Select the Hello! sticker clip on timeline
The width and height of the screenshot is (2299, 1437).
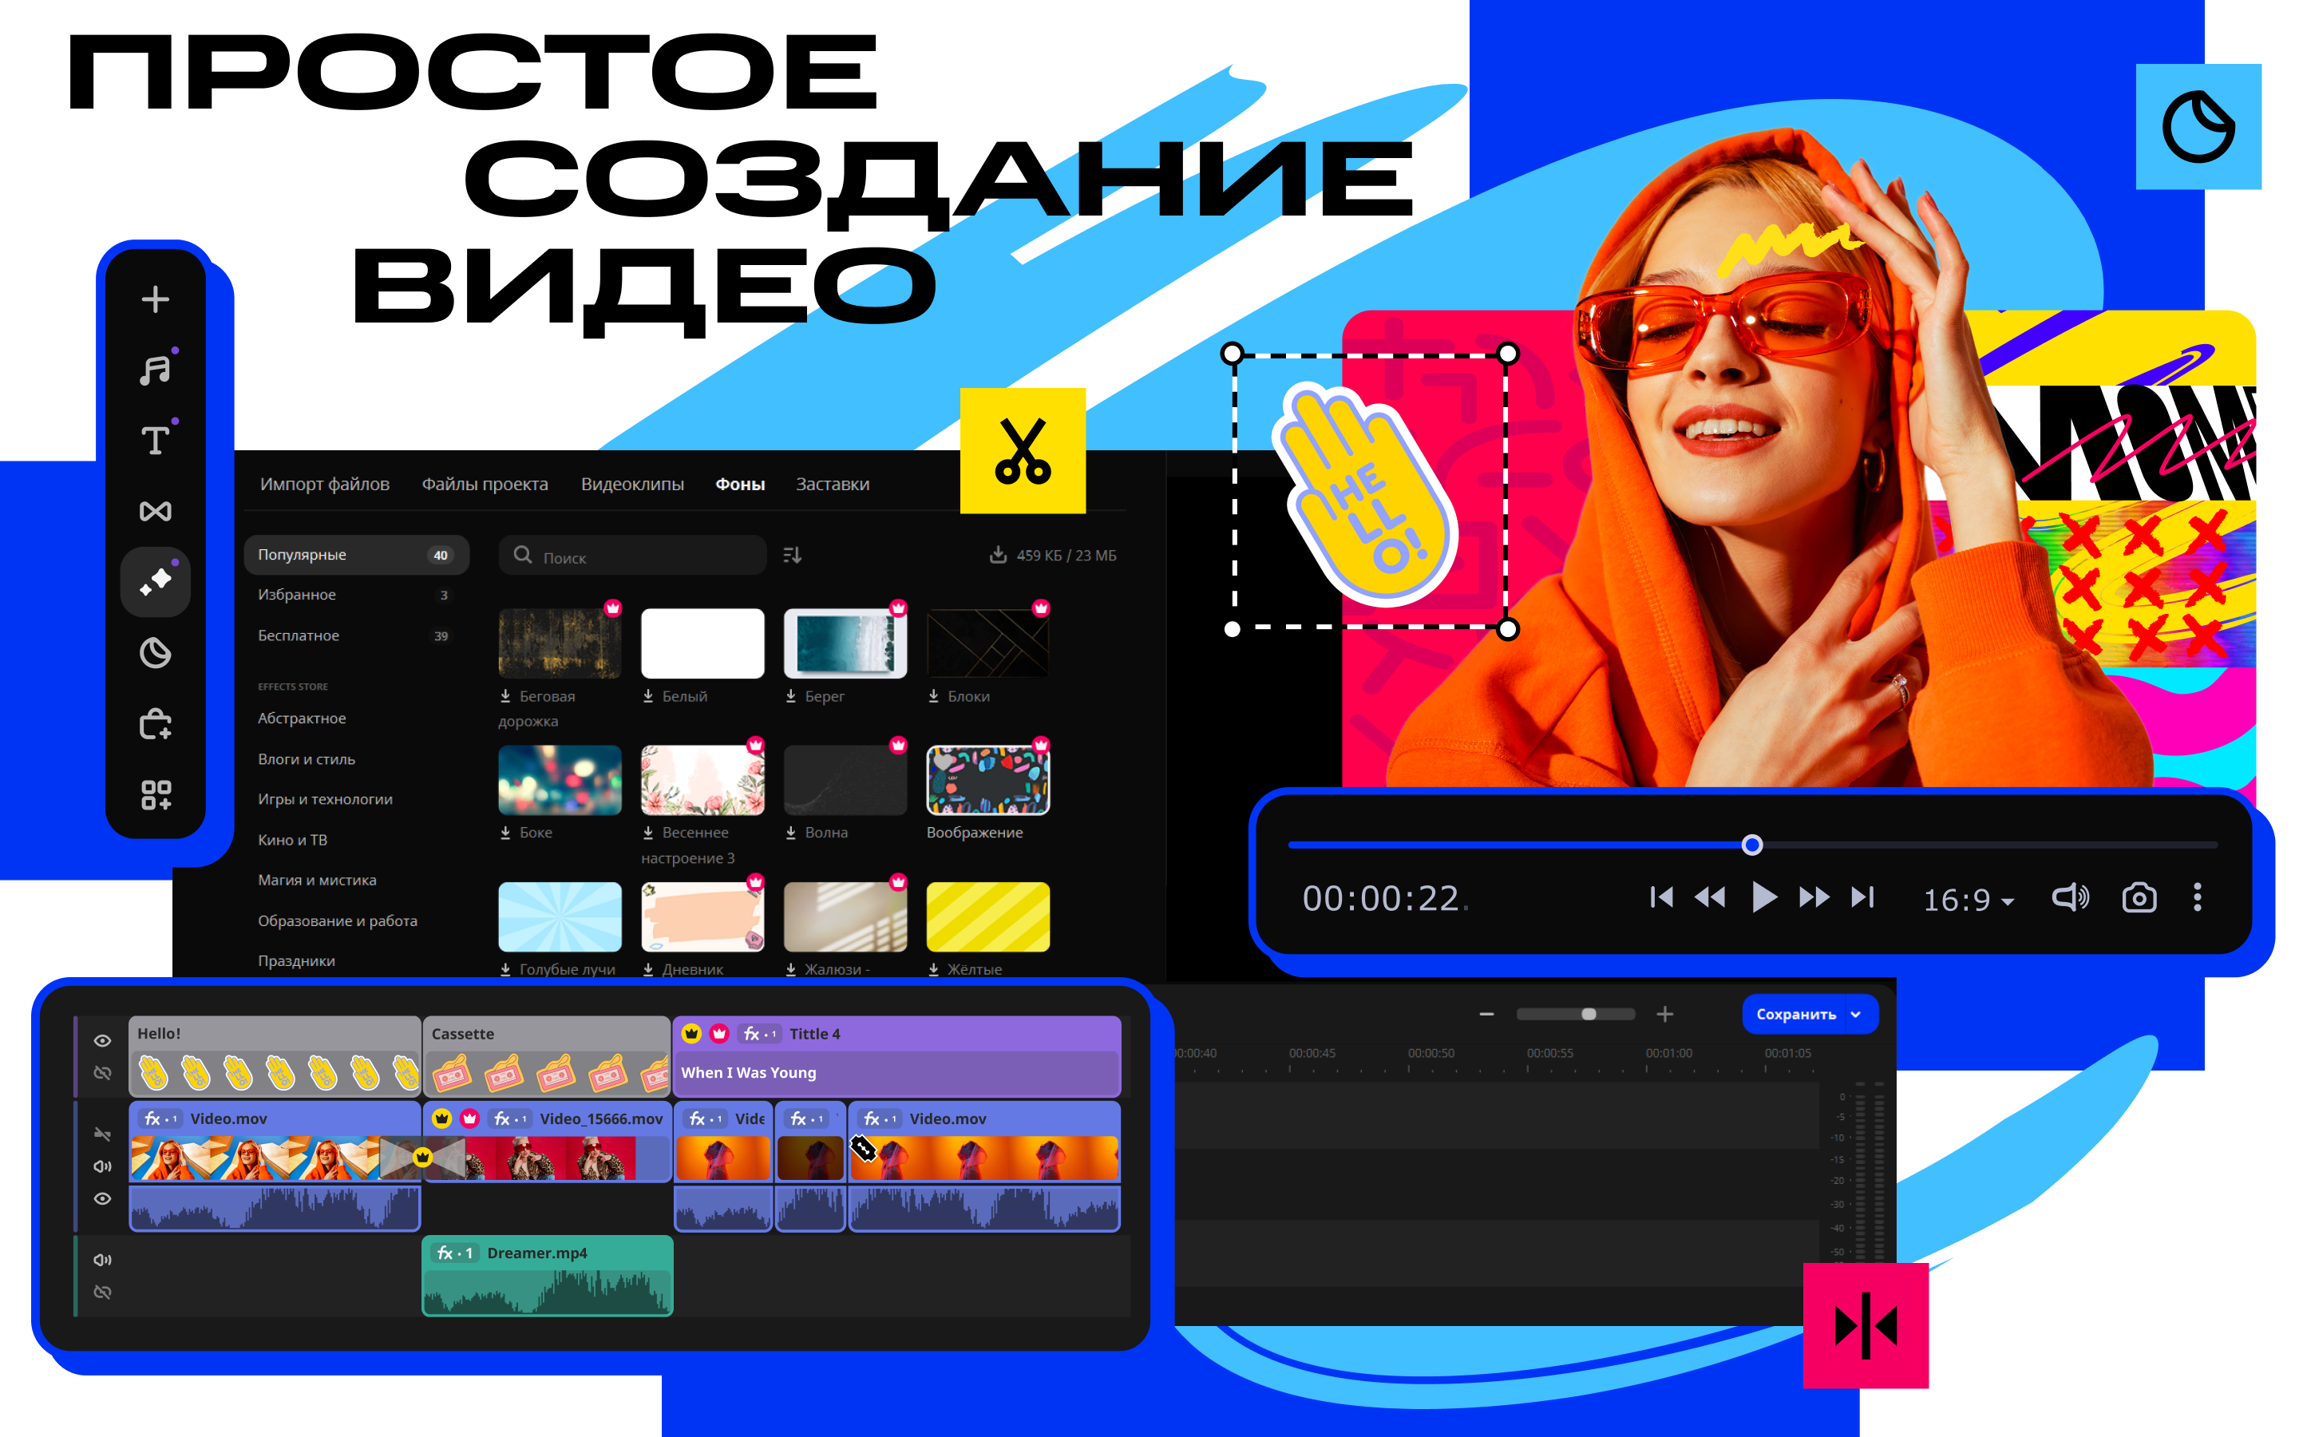(275, 1056)
